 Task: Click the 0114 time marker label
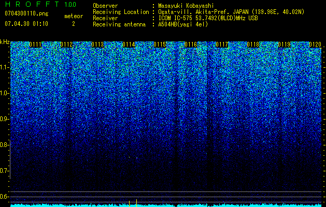(x=129, y=45)
